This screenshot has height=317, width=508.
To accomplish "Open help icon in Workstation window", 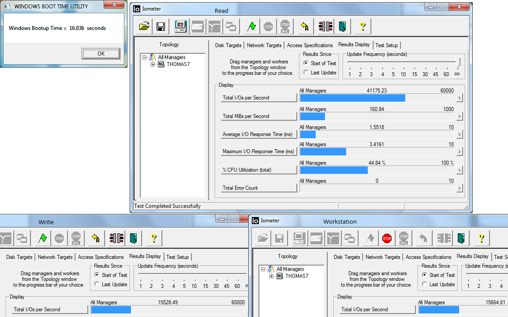I will 482,238.
